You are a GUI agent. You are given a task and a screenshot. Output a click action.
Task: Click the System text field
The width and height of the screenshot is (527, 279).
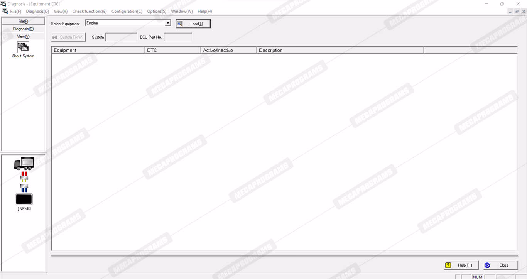[121, 37]
